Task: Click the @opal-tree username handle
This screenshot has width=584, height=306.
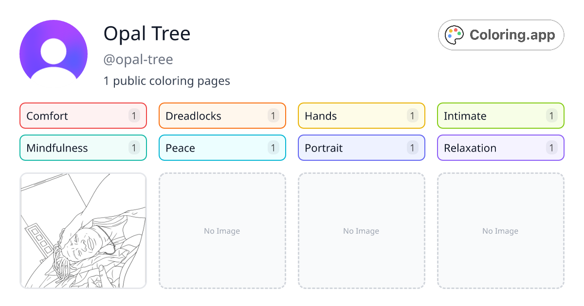Action: pyautogui.click(x=138, y=59)
